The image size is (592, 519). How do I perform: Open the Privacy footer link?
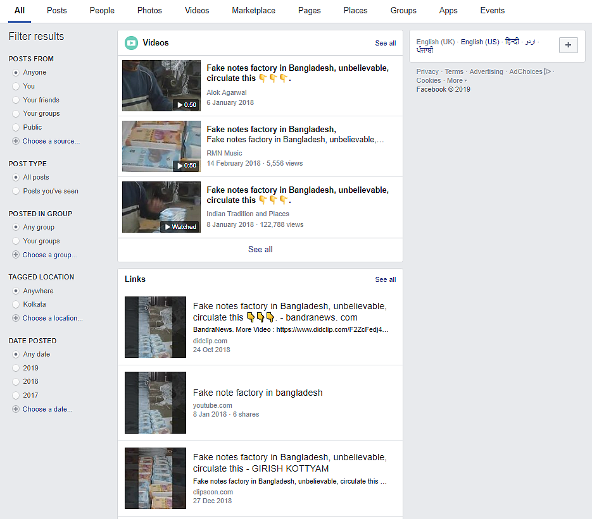coord(427,71)
